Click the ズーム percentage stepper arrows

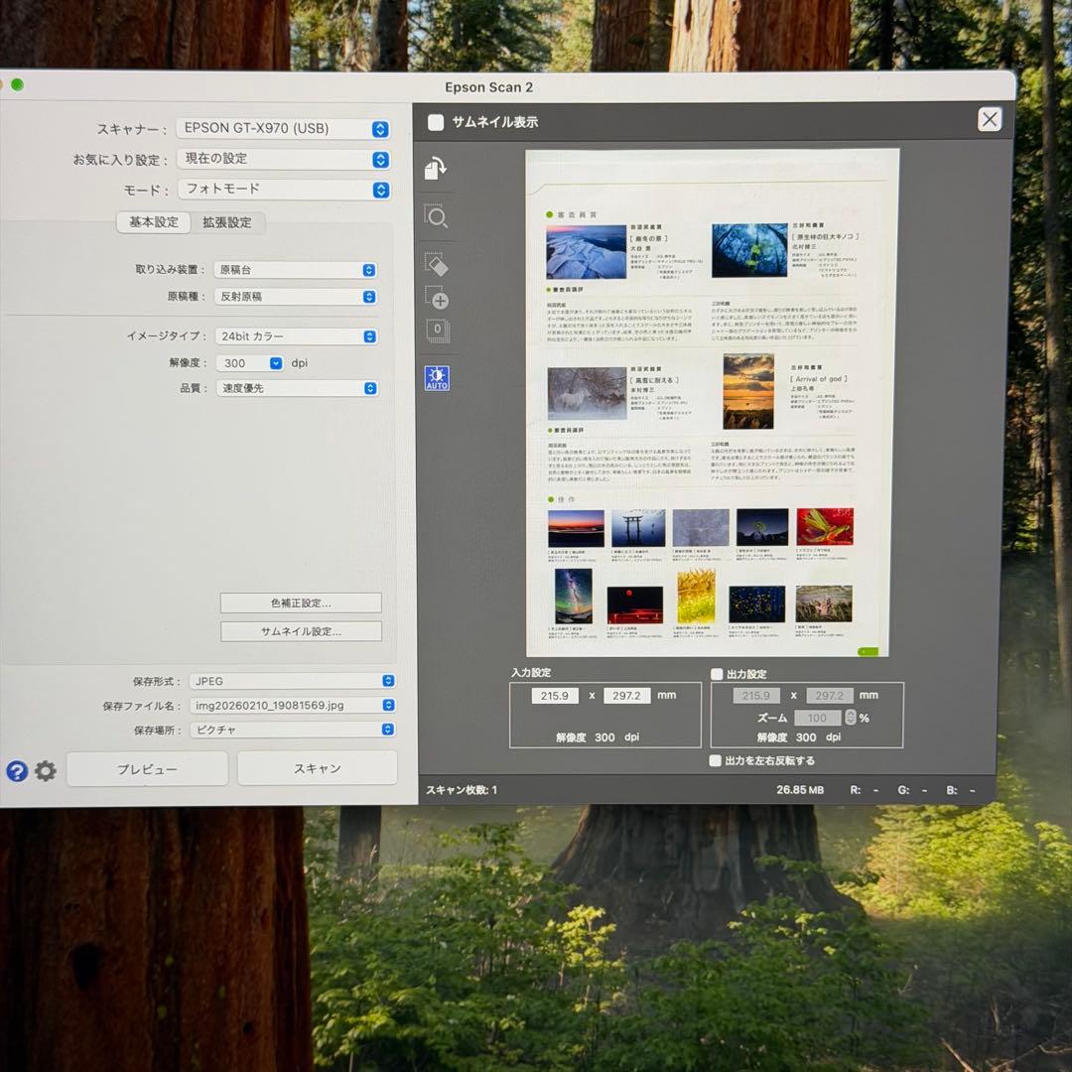(850, 718)
